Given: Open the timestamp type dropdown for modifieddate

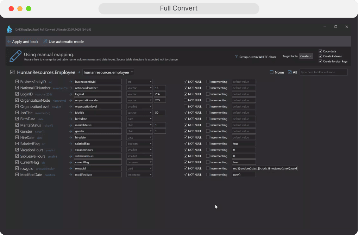Looking at the screenshot, I should pyautogui.click(x=139, y=175).
